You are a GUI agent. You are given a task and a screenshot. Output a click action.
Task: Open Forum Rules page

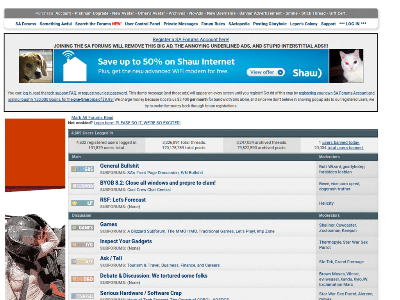(213, 24)
